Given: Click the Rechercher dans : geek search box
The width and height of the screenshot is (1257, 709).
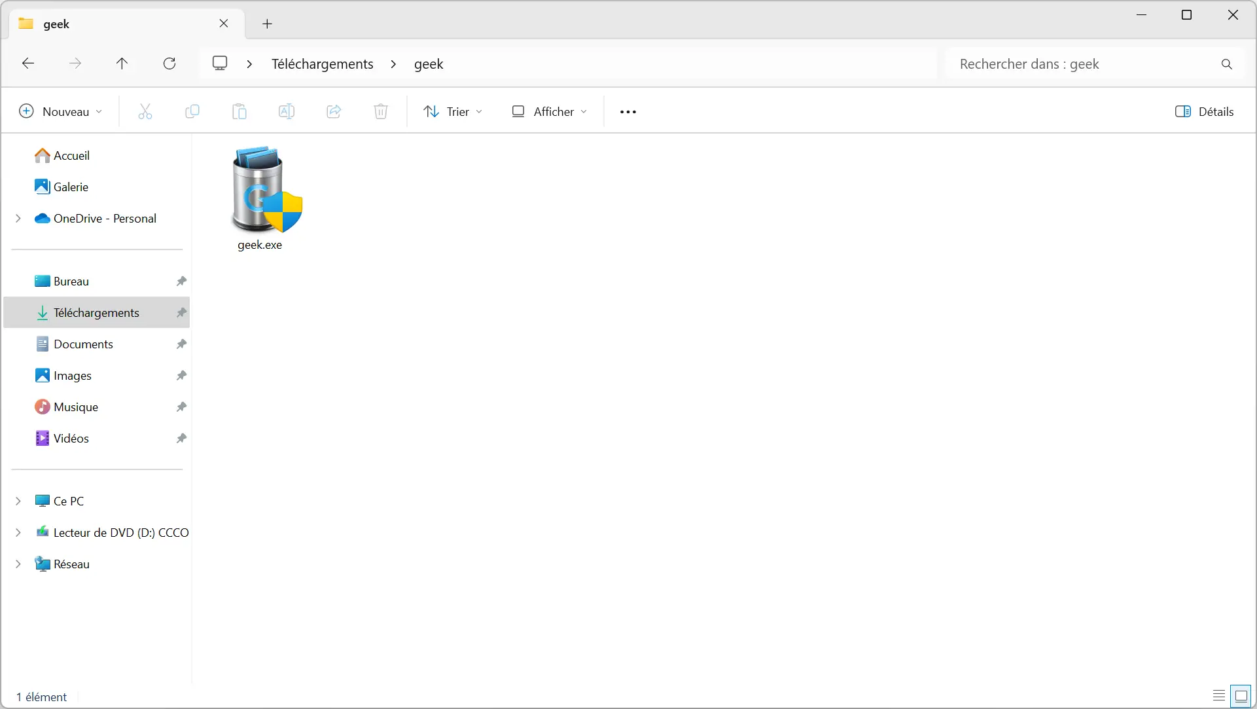Looking at the screenshot, I should [1095, 64].
